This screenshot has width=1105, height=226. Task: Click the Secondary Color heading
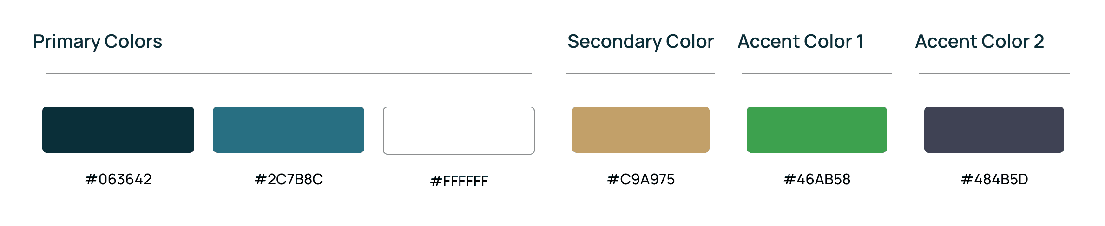click(640, 42)
